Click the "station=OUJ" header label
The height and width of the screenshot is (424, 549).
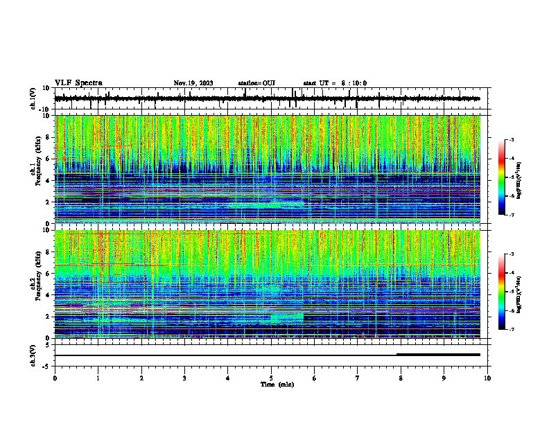point(256,83)
